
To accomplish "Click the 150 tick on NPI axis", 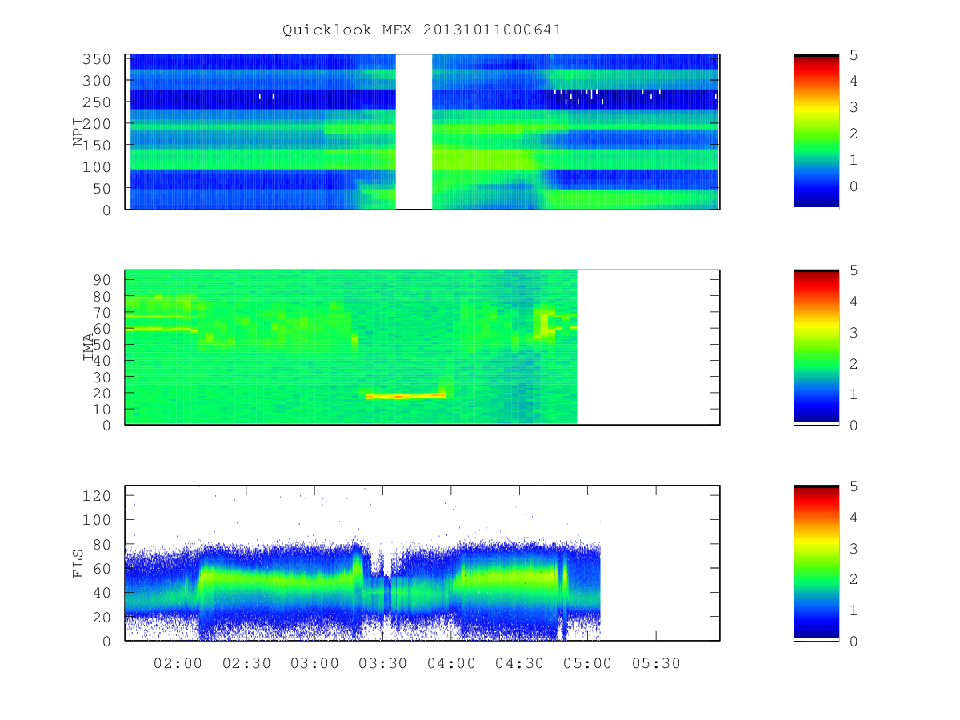I will pos(97,145).
